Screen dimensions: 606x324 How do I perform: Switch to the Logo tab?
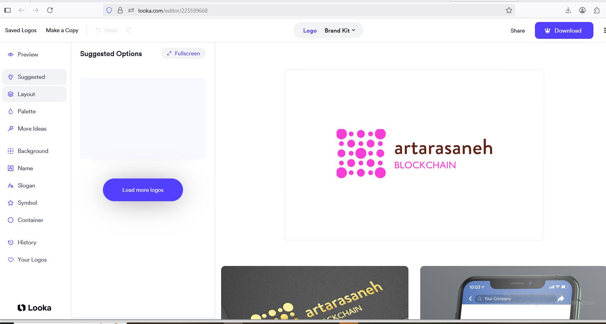(x=309, y=31)
